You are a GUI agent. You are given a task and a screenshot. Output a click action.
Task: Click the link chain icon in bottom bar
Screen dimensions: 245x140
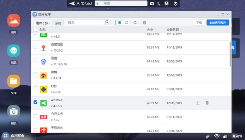(x=208, y=136)
